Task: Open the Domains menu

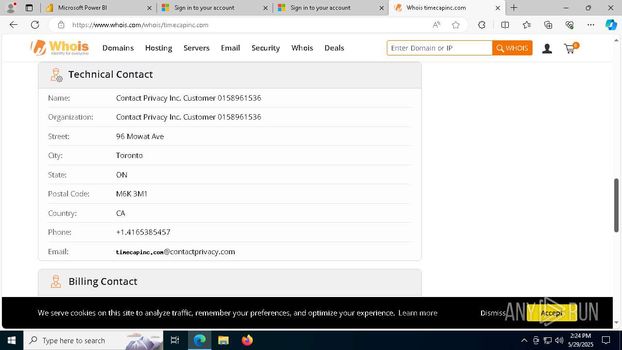Action: click(118, 48)
